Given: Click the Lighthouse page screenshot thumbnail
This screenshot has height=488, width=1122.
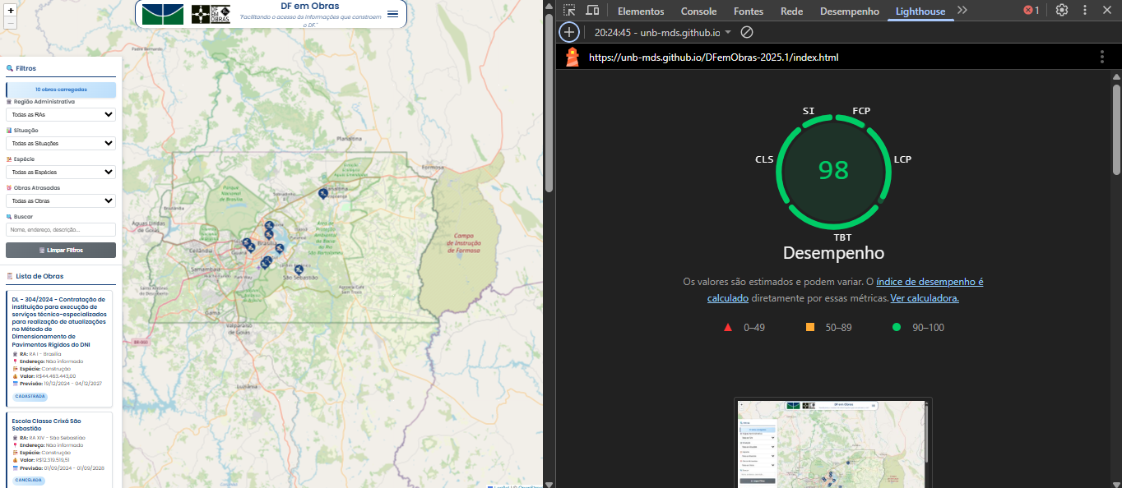Looking at the screenshot, I should click(833, 444).
